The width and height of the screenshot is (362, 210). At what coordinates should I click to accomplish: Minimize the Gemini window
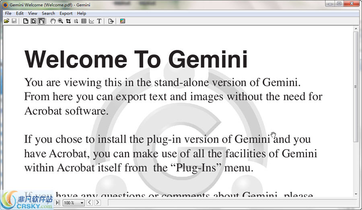pyautogui.click(x=330, y=4)
